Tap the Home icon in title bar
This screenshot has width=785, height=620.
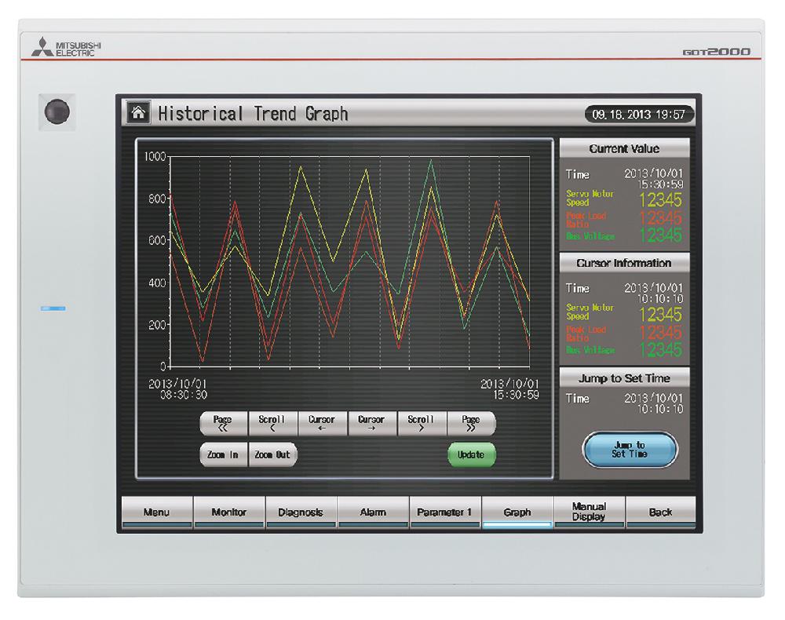[138, 115]
